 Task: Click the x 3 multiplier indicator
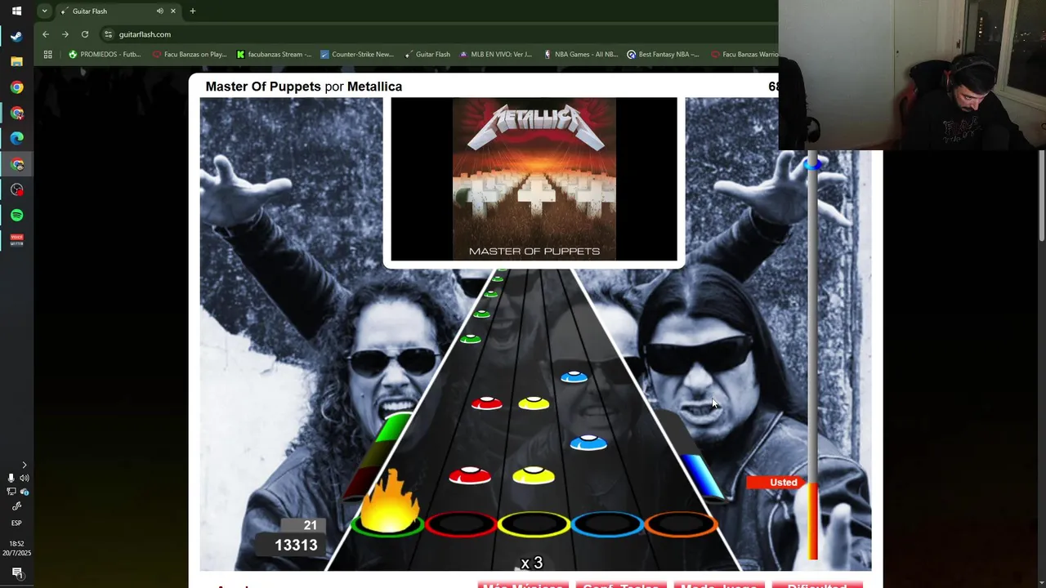531,563
